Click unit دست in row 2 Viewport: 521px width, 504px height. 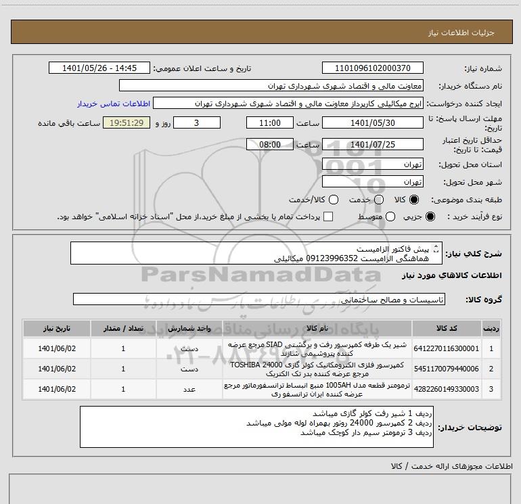[189, 369]
